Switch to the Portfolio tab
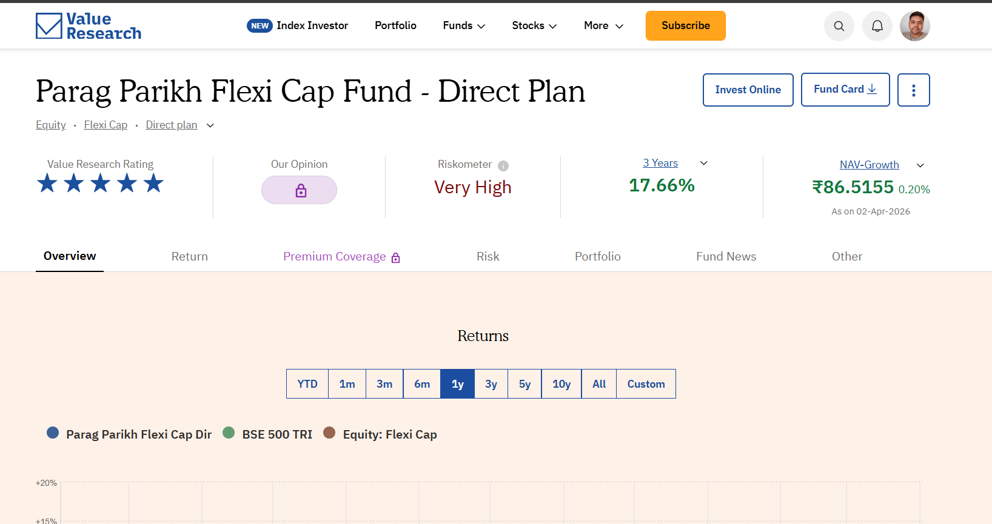 (597, 256)
